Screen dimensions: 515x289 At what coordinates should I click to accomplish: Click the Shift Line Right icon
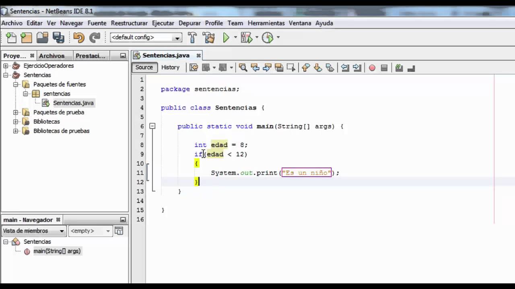pos(357,68)
